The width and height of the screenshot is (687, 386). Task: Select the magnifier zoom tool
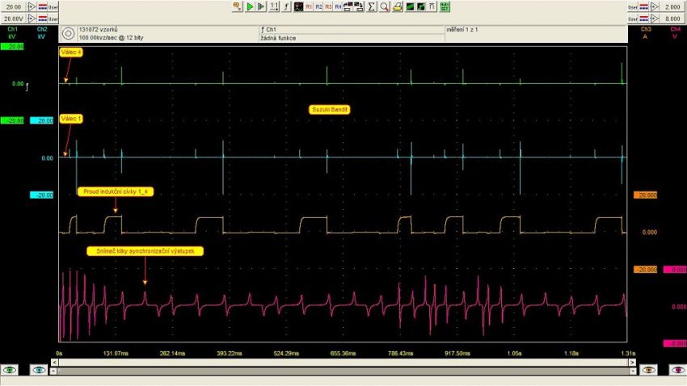[x=385, y=6]
